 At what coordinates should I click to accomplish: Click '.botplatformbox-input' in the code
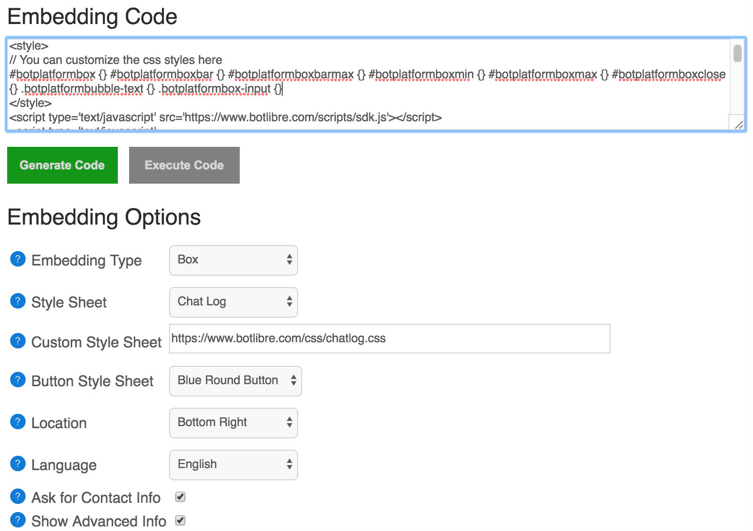click(x=215, y=88)
